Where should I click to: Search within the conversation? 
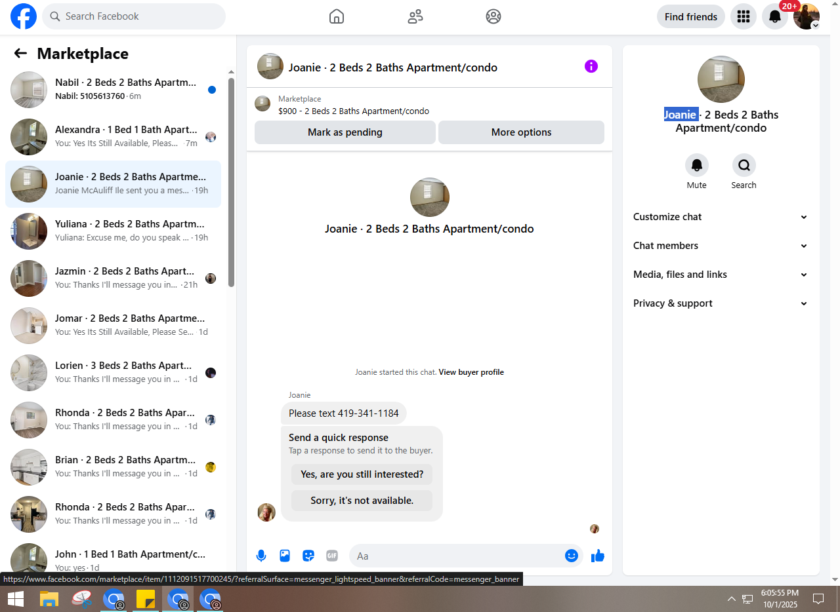[x=744, y=165]
